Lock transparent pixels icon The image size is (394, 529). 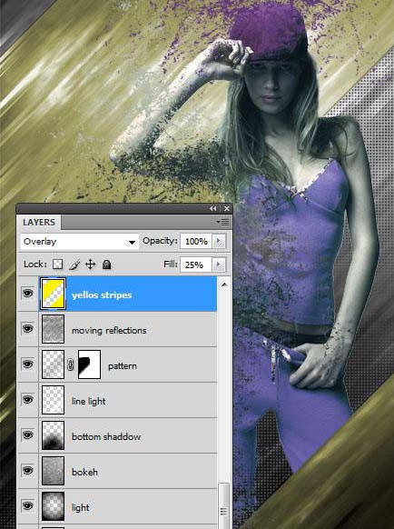pyautogui.click(x=57, y=264)
